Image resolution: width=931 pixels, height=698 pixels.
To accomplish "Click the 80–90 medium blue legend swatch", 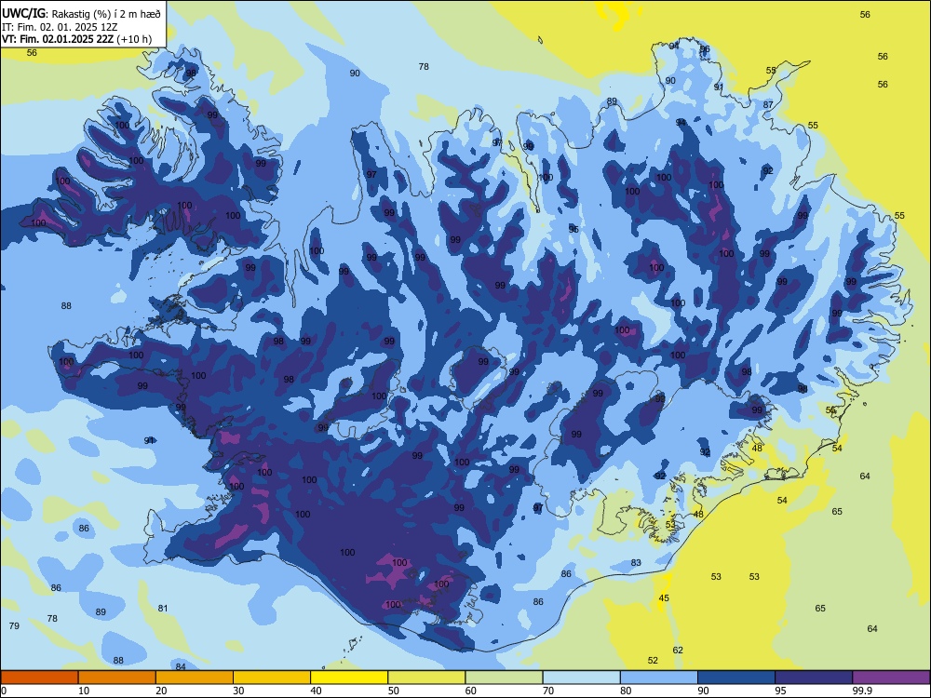I will click(659, 678).
